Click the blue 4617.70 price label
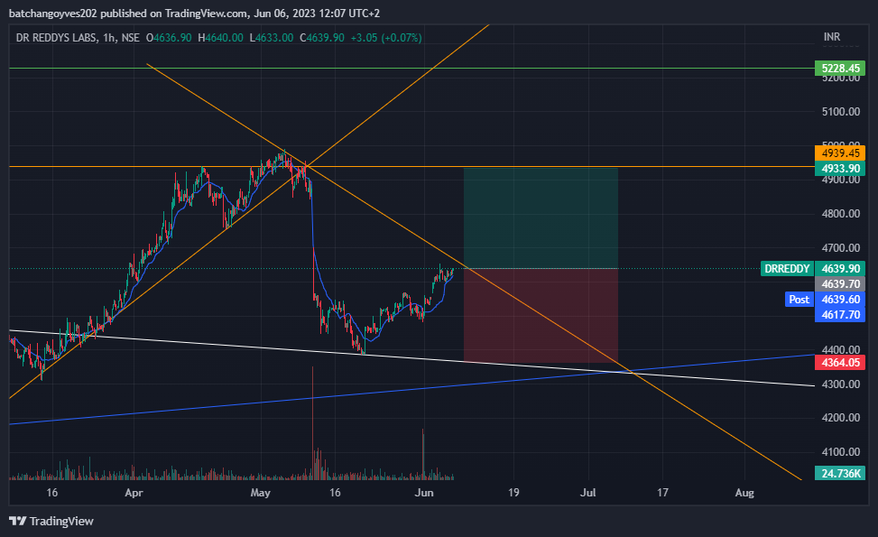Image resolution: width=878 pixels, height=537 pixels. 840,315
